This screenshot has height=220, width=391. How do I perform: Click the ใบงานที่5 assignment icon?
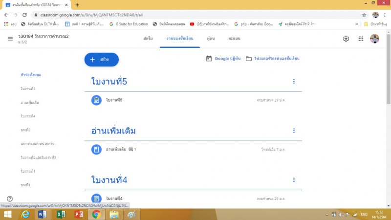[x=96, y=100]
